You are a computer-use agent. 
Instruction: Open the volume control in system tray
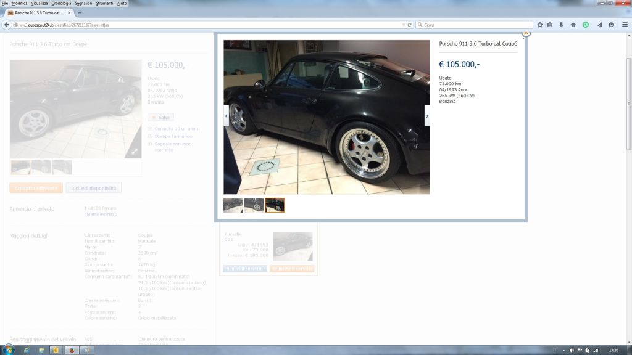tap(572, 350)
